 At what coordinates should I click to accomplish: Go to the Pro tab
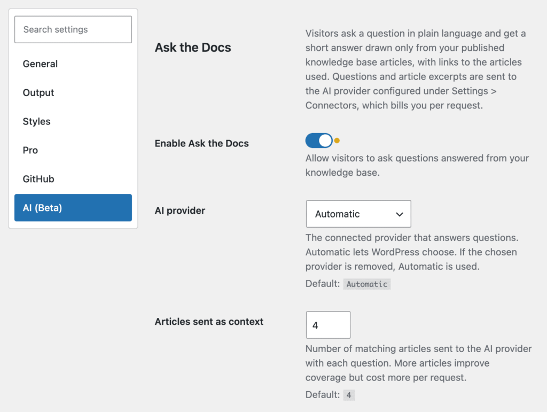pos(73,150)
